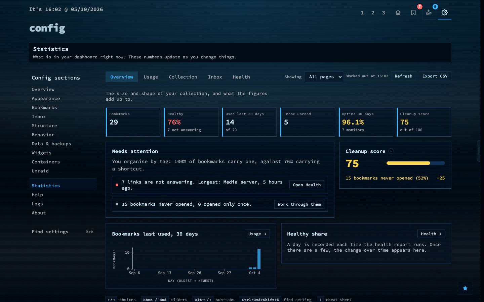Select the Overview sub-tab

[x=122, y=77]
